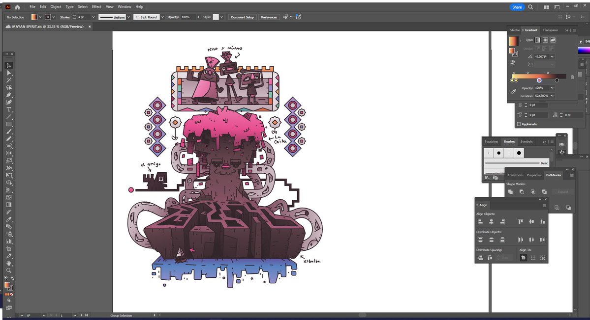Click the gradient panel eyedropper color picker
The height and width of the screenshot is (320, 590).
(513, 92)
